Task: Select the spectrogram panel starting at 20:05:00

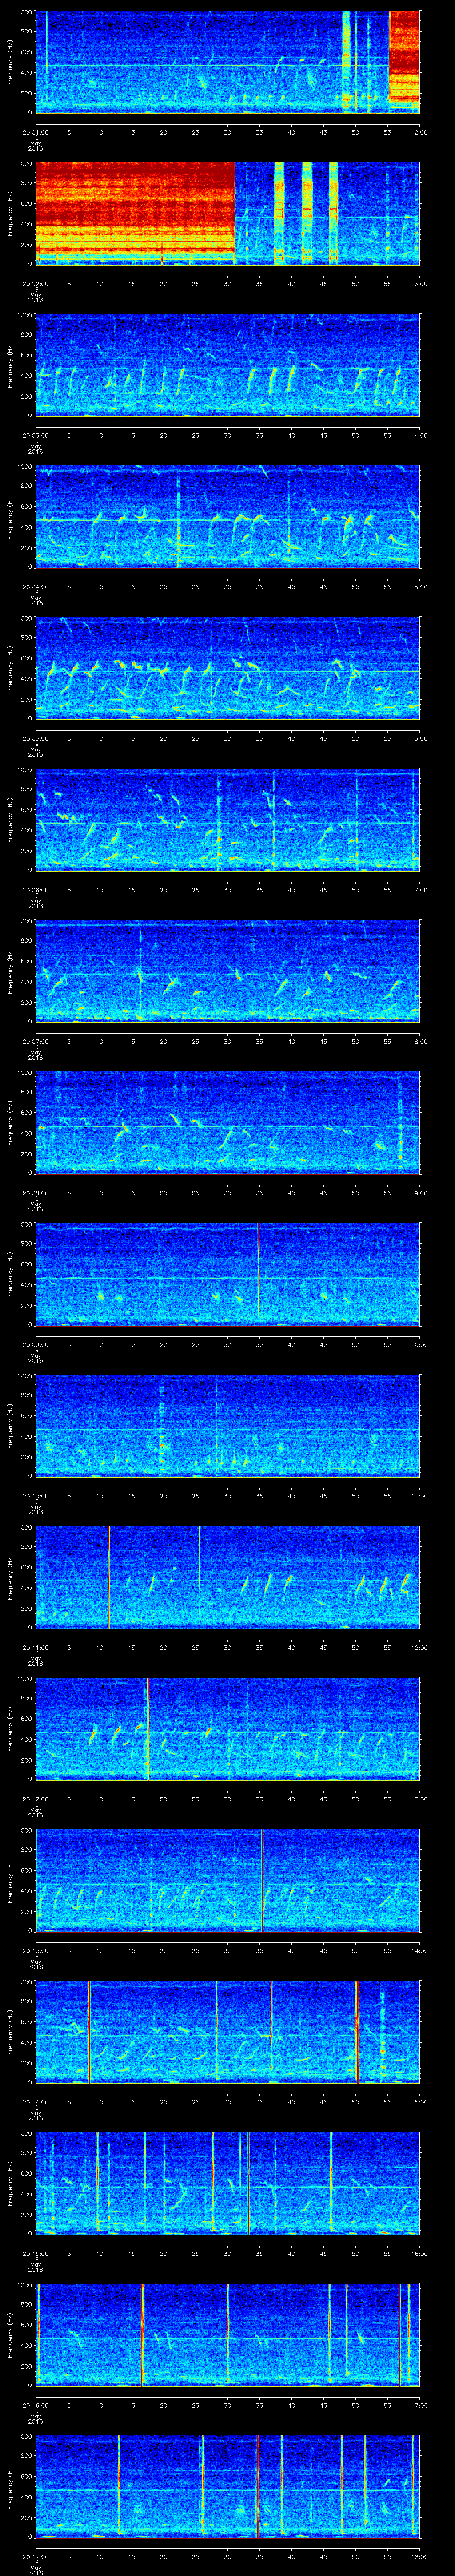Action: click(x=228, y=668)
